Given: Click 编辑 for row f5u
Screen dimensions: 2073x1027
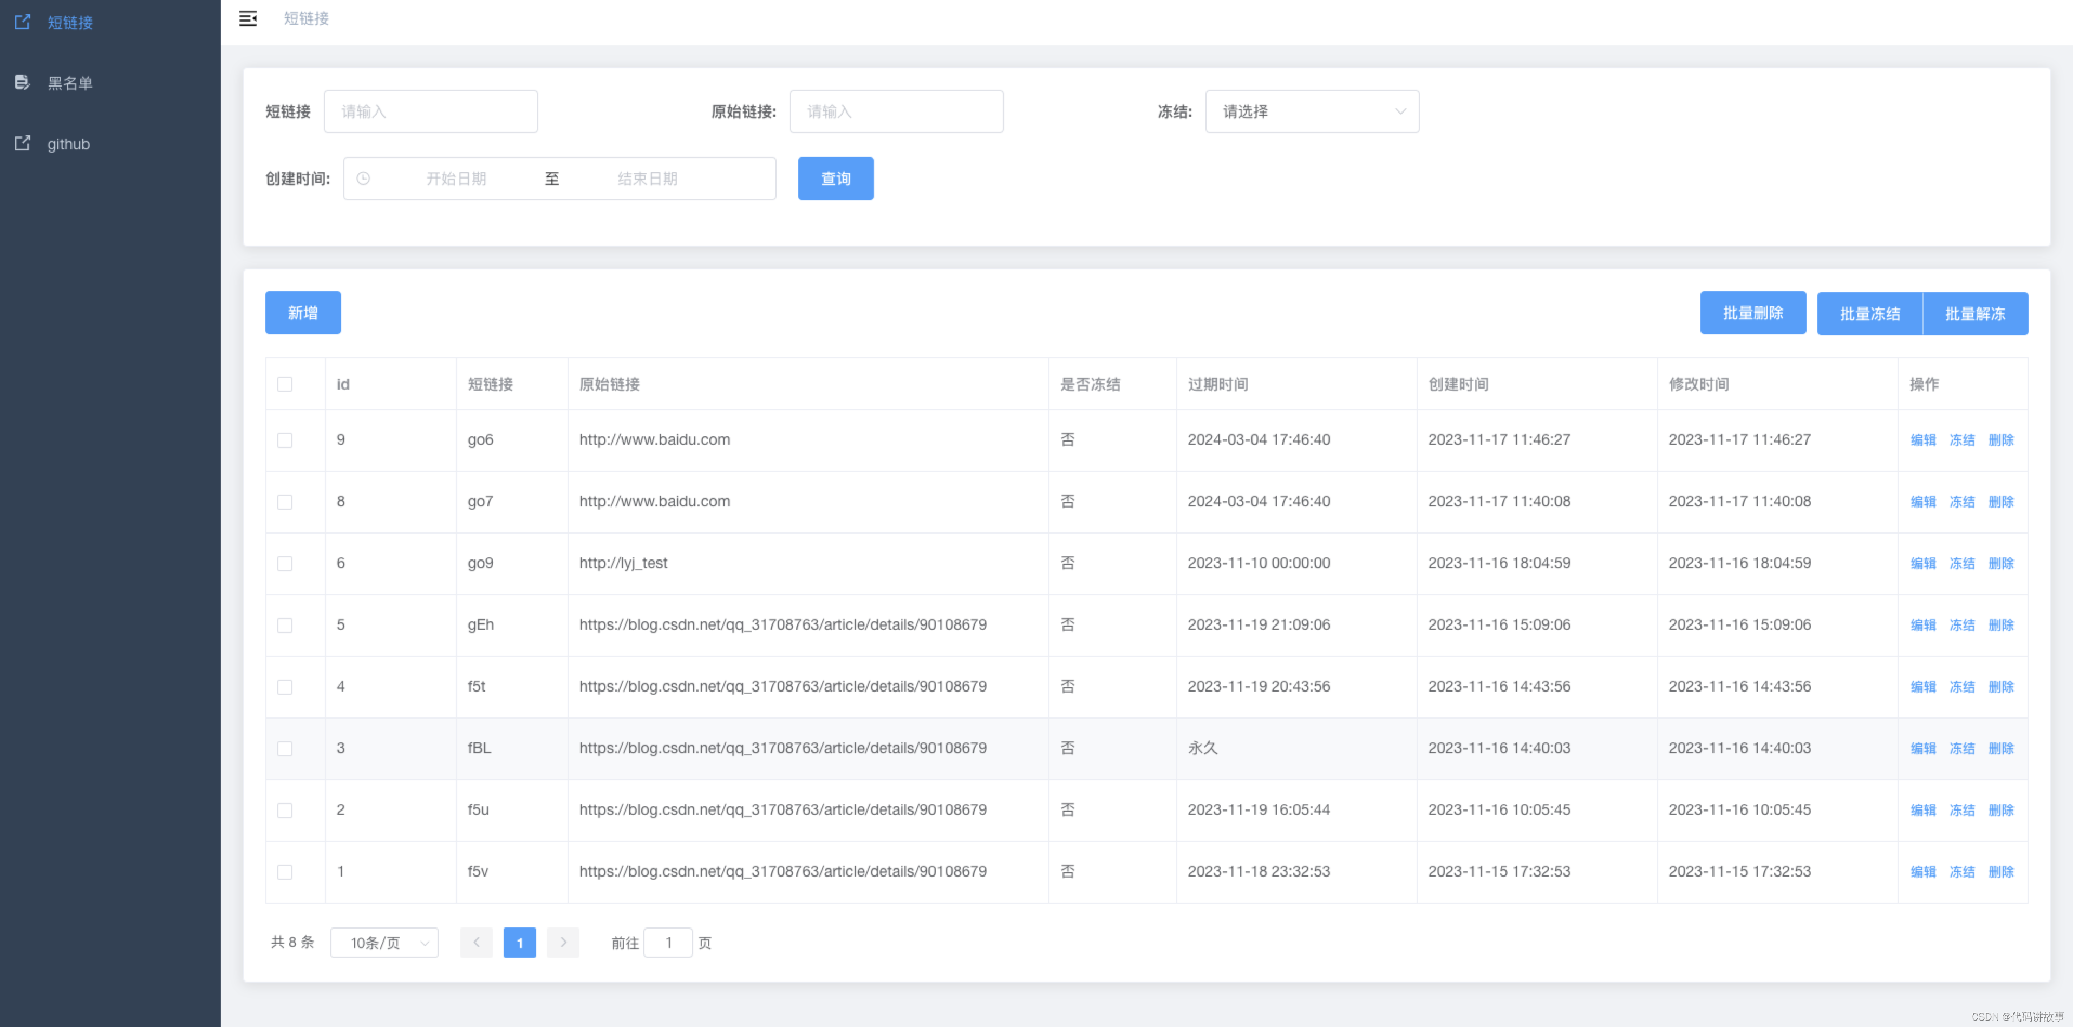Looking at the screenshot, I should pos(1924,810).
